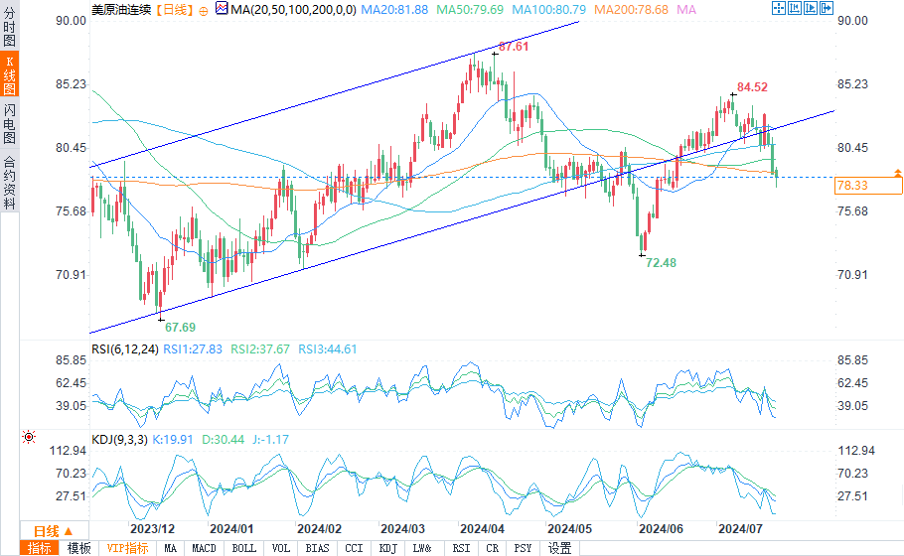
Task: Click the MA20:81.88 value label
Action: (394, 9)
